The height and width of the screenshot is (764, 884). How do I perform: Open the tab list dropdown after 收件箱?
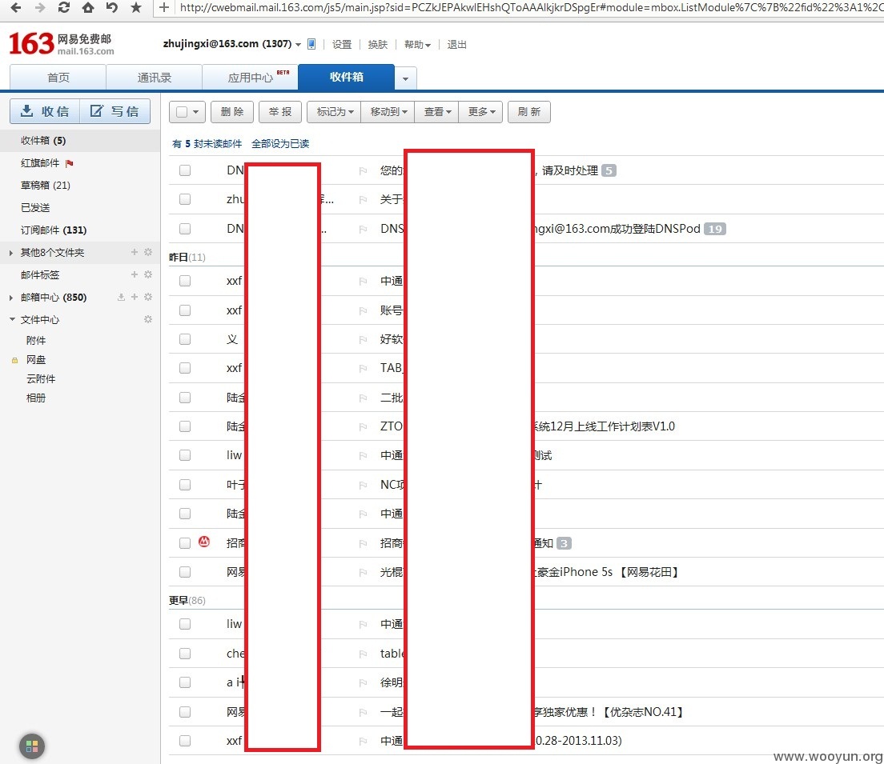click(405, 79)
